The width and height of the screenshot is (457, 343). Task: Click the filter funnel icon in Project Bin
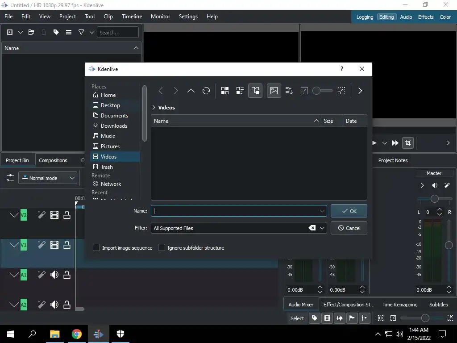(x=81, y=32)
